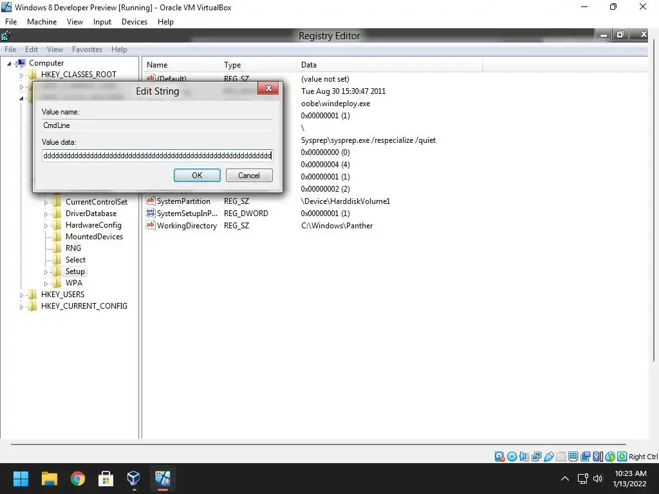This screenshot has height=494, width=659.
Task: Select the Setup key label in the tree
Action: 75,271
